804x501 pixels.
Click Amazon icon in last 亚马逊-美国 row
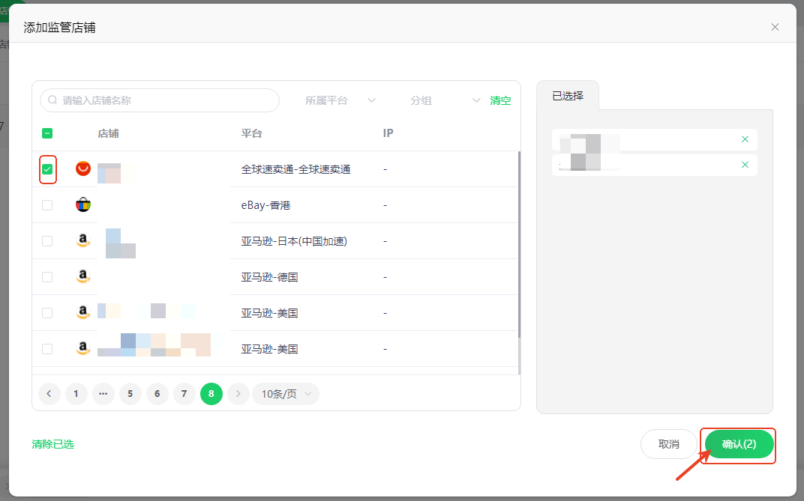(83, 348)
